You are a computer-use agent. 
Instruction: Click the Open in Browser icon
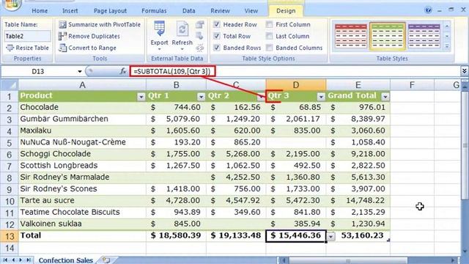[x=200, y=36]
